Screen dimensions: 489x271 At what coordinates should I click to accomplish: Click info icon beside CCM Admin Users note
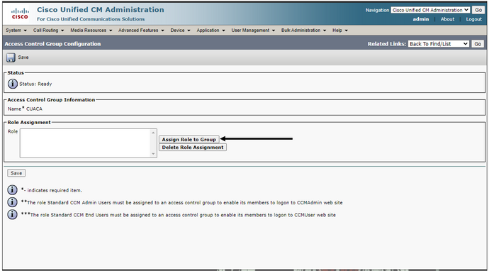[x=12, y=202]
